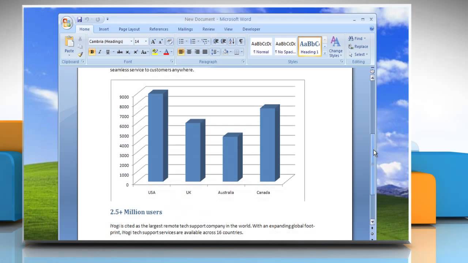Copy the selection in Clipboard group
The image size is (468, 263).
80,46
